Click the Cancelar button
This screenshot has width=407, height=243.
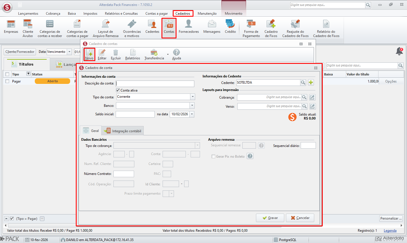(x=300, y=218)
